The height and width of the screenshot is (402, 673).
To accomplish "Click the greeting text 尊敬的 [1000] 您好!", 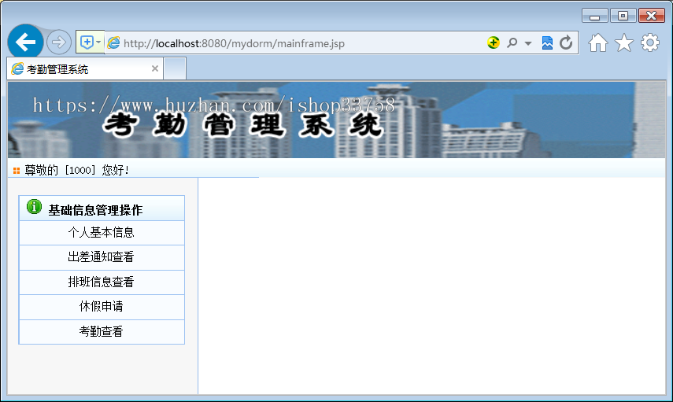I will point(76,171).
